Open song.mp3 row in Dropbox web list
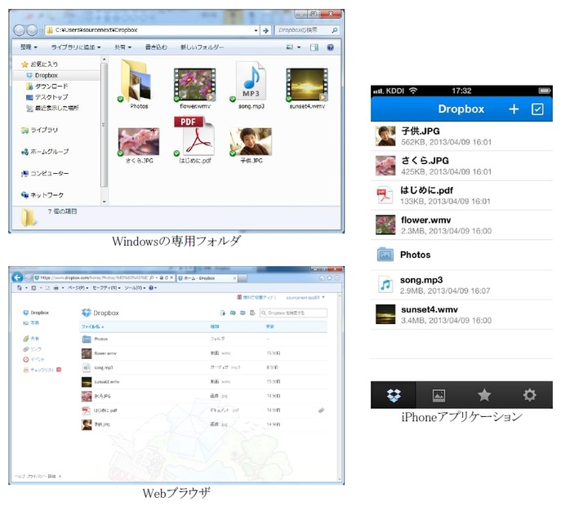 [x=203, y=367]
